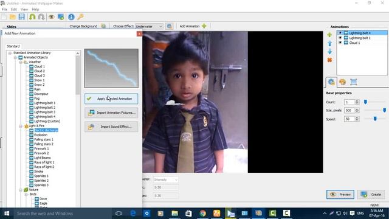The width and height of the screenshot is (389, 219).
Task: Click the Change Background button label
Action: tap(83, 26)
